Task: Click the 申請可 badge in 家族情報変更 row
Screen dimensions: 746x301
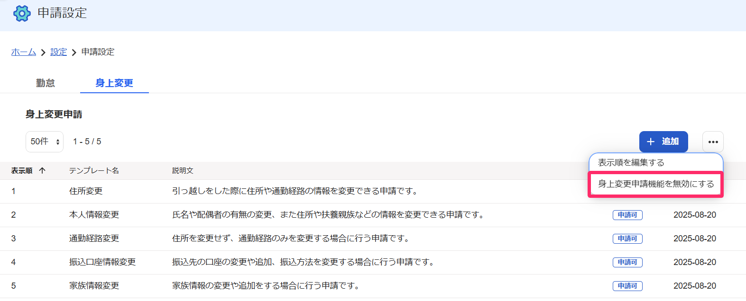Action: point(627,286)
